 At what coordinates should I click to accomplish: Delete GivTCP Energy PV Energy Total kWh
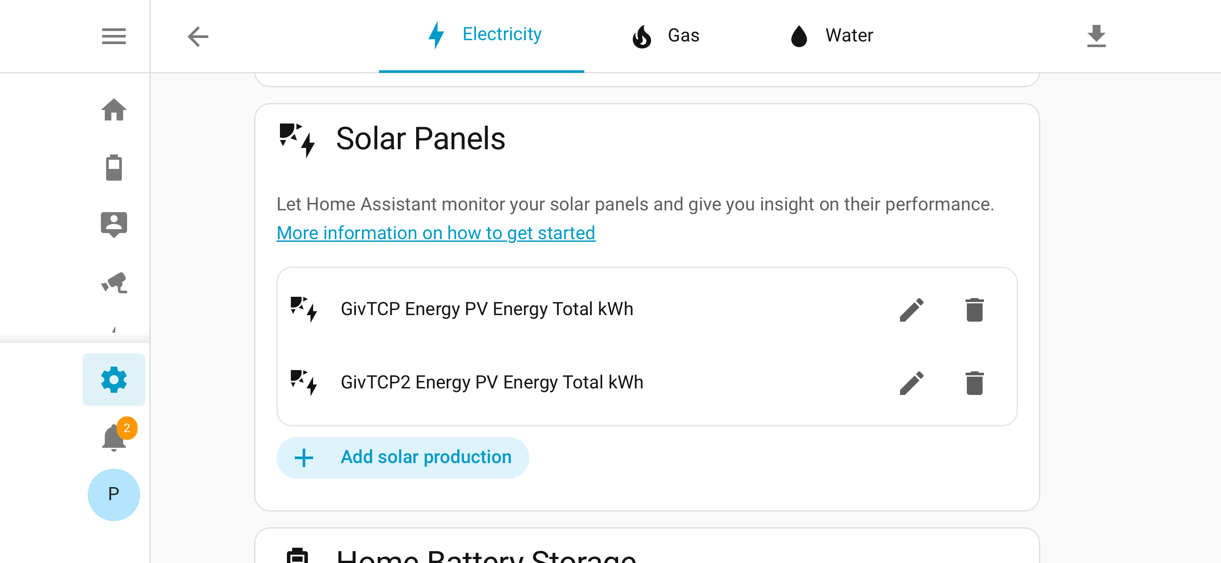pos(975,309)
